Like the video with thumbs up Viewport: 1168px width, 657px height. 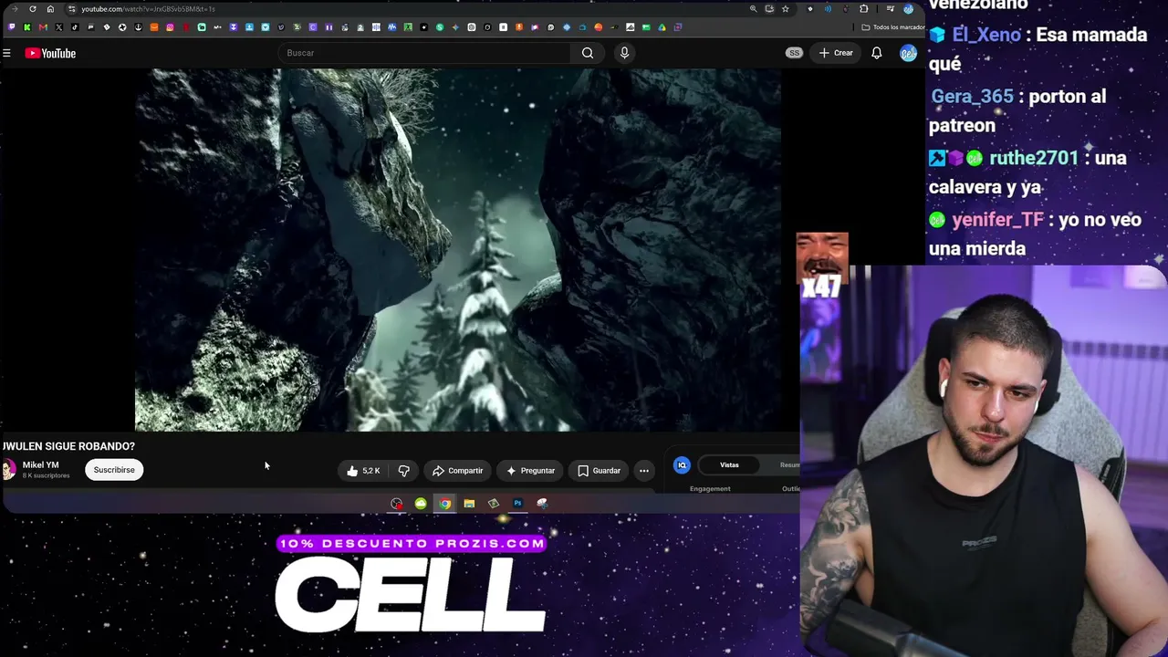coord(363,471)
